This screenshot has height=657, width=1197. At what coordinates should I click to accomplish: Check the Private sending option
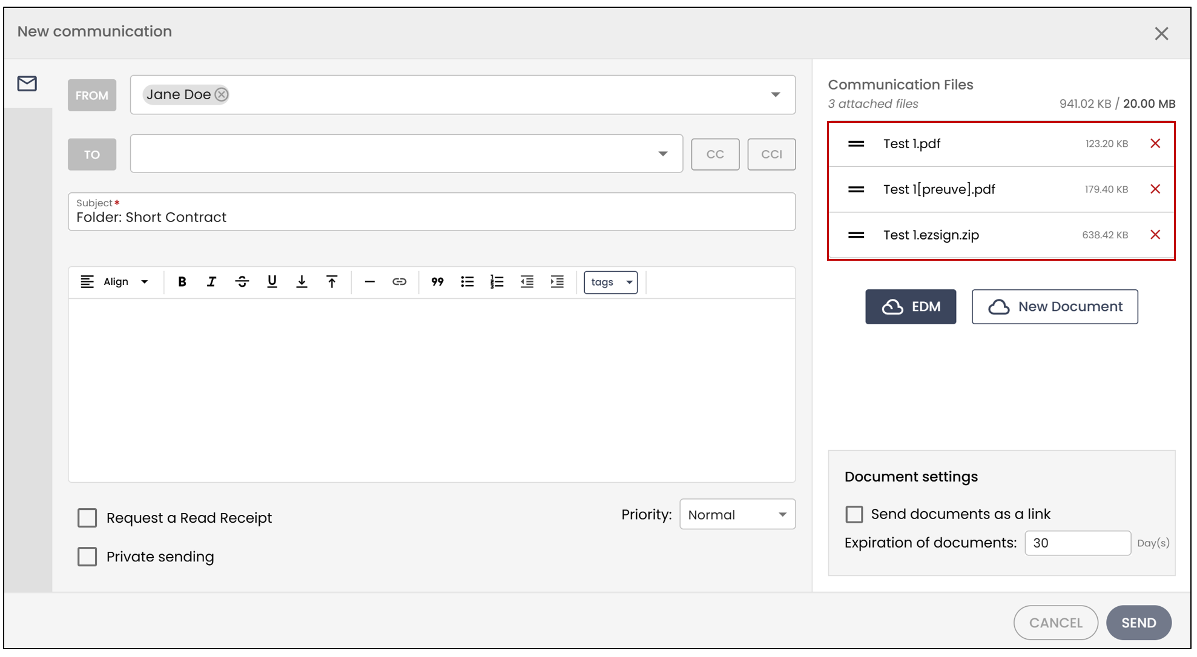(x=87, y=557)
